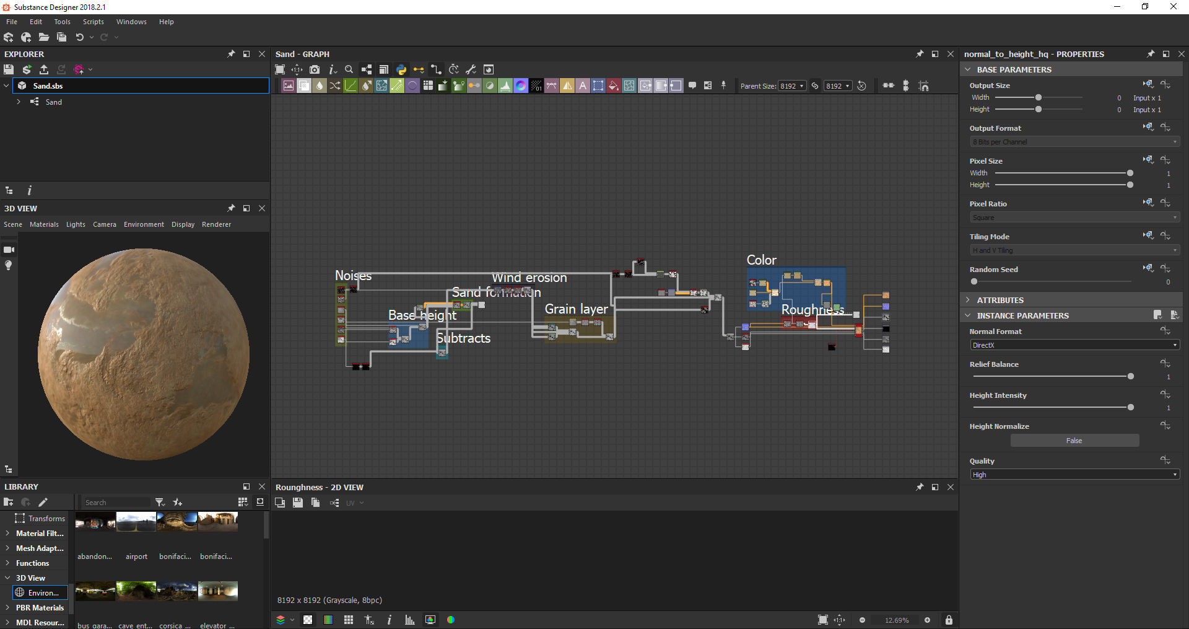
Task: Add a Blend node from the node toolbar
Action: click(x=304, y=86)
